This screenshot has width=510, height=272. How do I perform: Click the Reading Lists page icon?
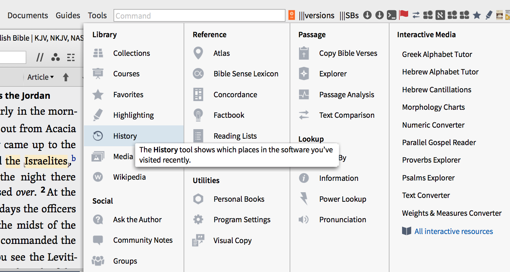tap(198, 136)
